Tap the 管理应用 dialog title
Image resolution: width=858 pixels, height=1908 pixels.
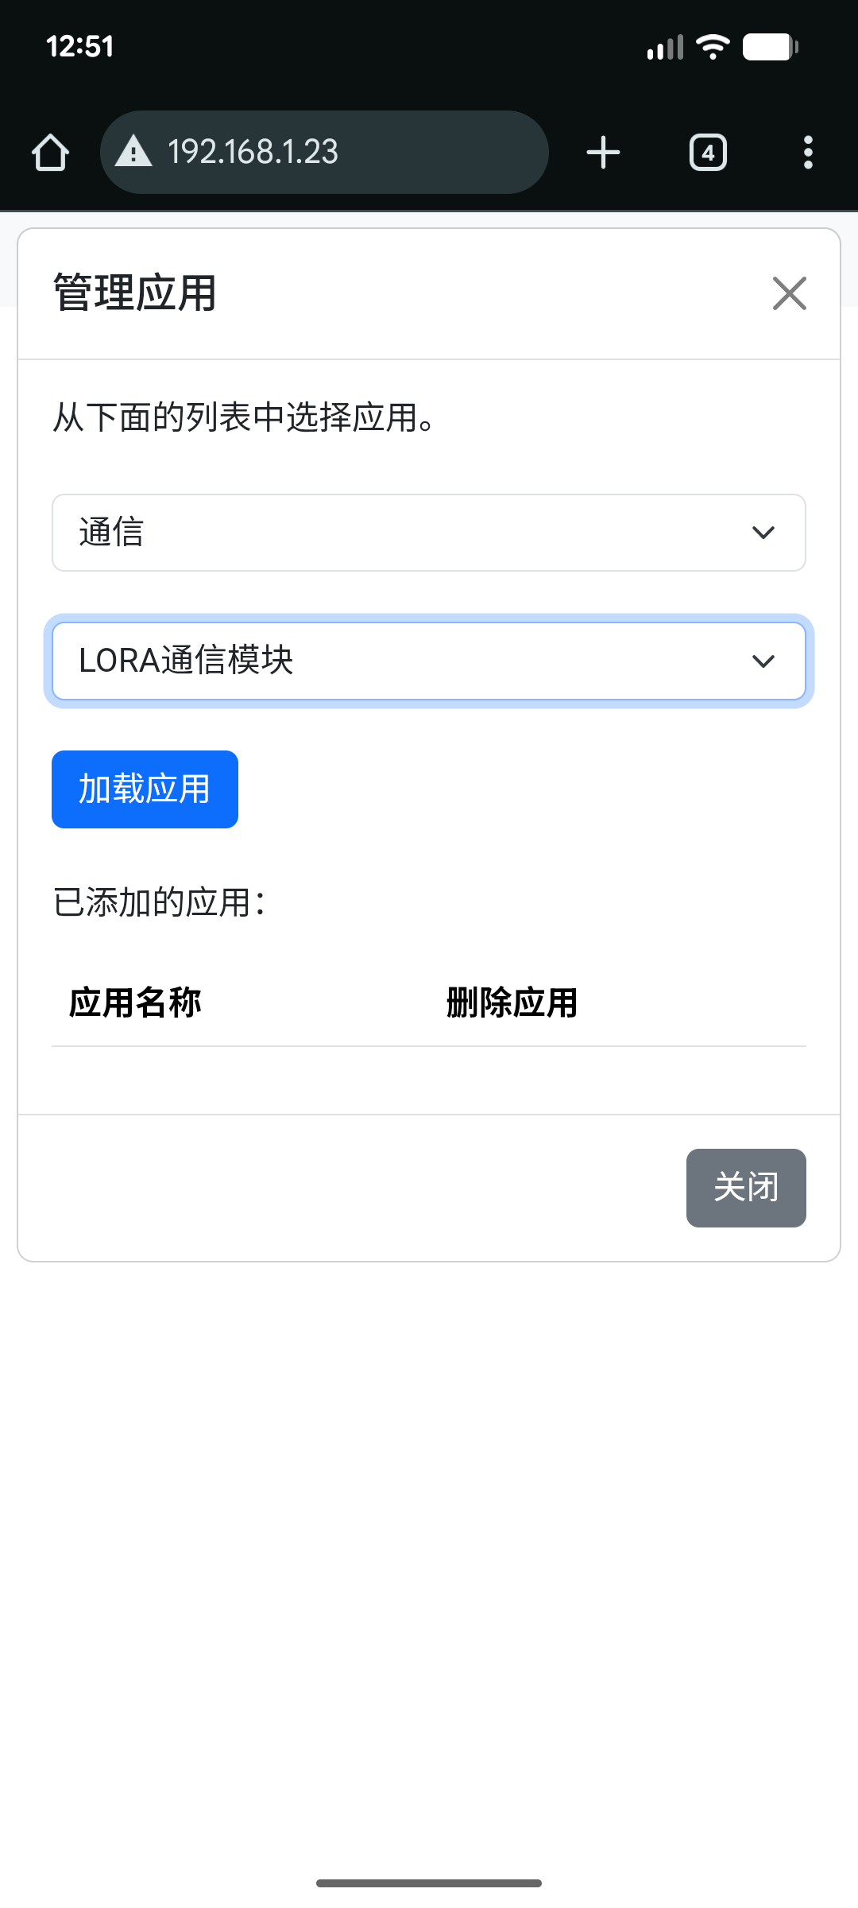pyautogui.click(x=135, y=293)
